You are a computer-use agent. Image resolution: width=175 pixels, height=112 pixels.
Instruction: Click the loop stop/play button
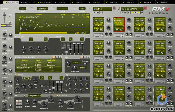(134, 13)
